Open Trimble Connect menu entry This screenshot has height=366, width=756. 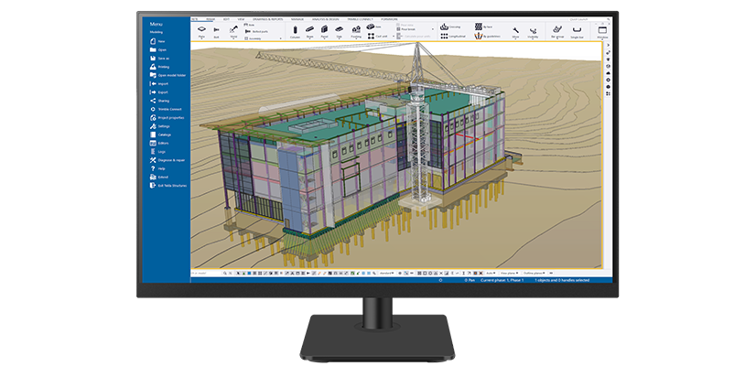(167, 109)
